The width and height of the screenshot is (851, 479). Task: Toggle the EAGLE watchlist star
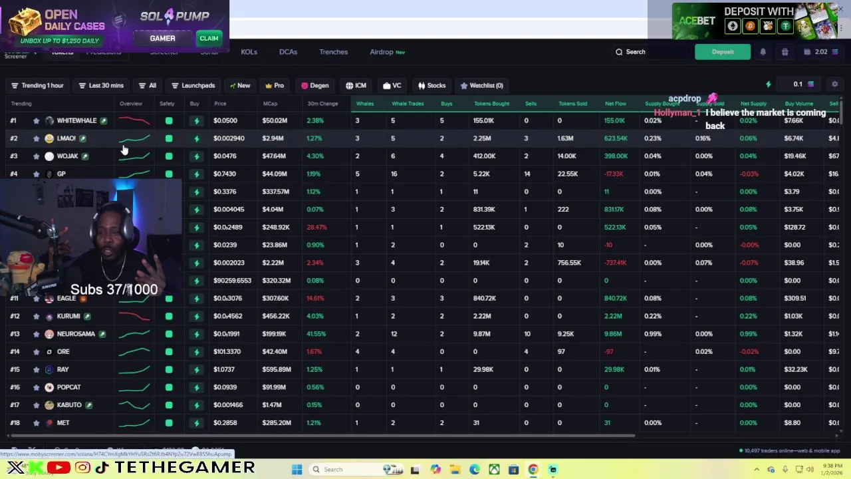click(36, 299)
